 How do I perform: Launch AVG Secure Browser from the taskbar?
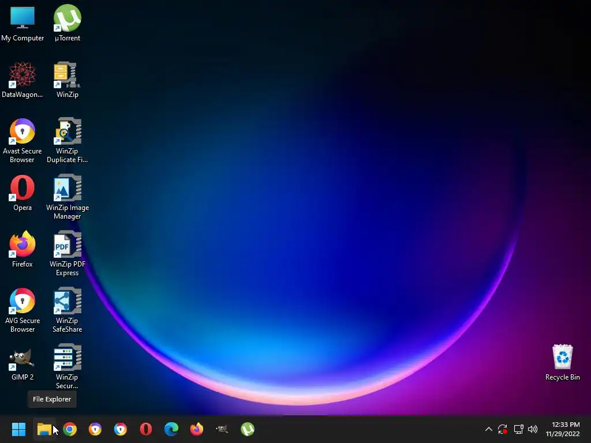click(120, 429)
